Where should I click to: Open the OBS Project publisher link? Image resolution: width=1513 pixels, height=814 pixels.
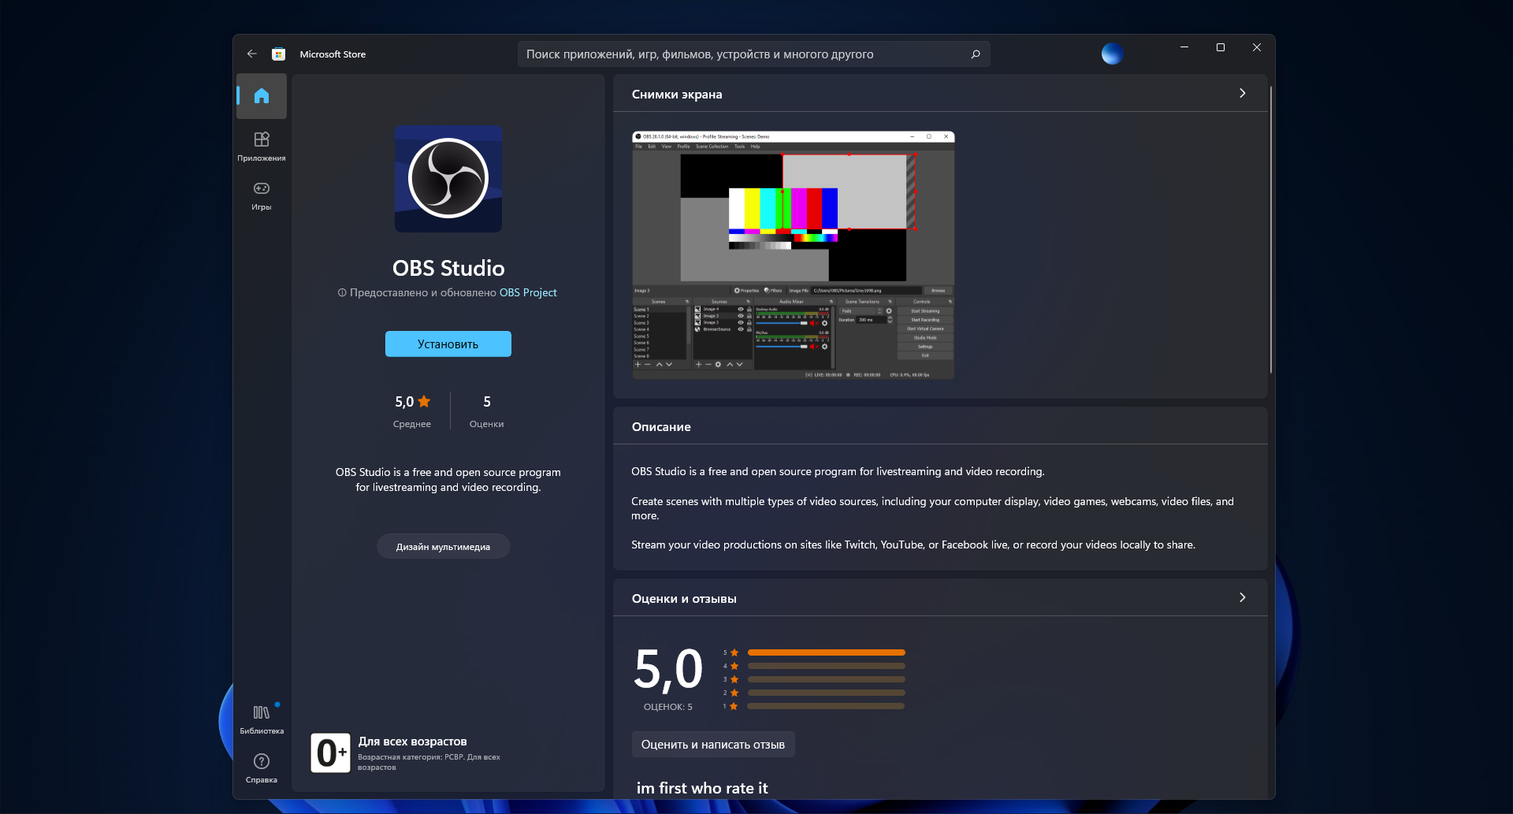528,292
